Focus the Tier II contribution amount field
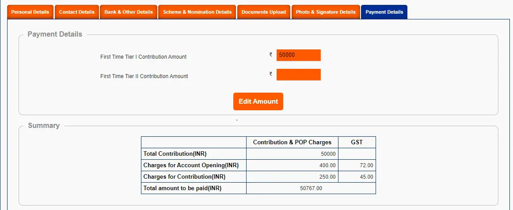 (x=298, y=75)
